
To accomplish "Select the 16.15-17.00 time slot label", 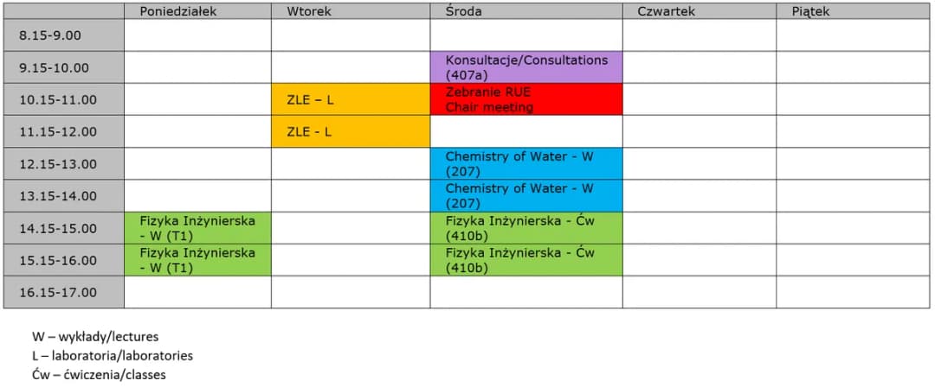I will point(58,292).
